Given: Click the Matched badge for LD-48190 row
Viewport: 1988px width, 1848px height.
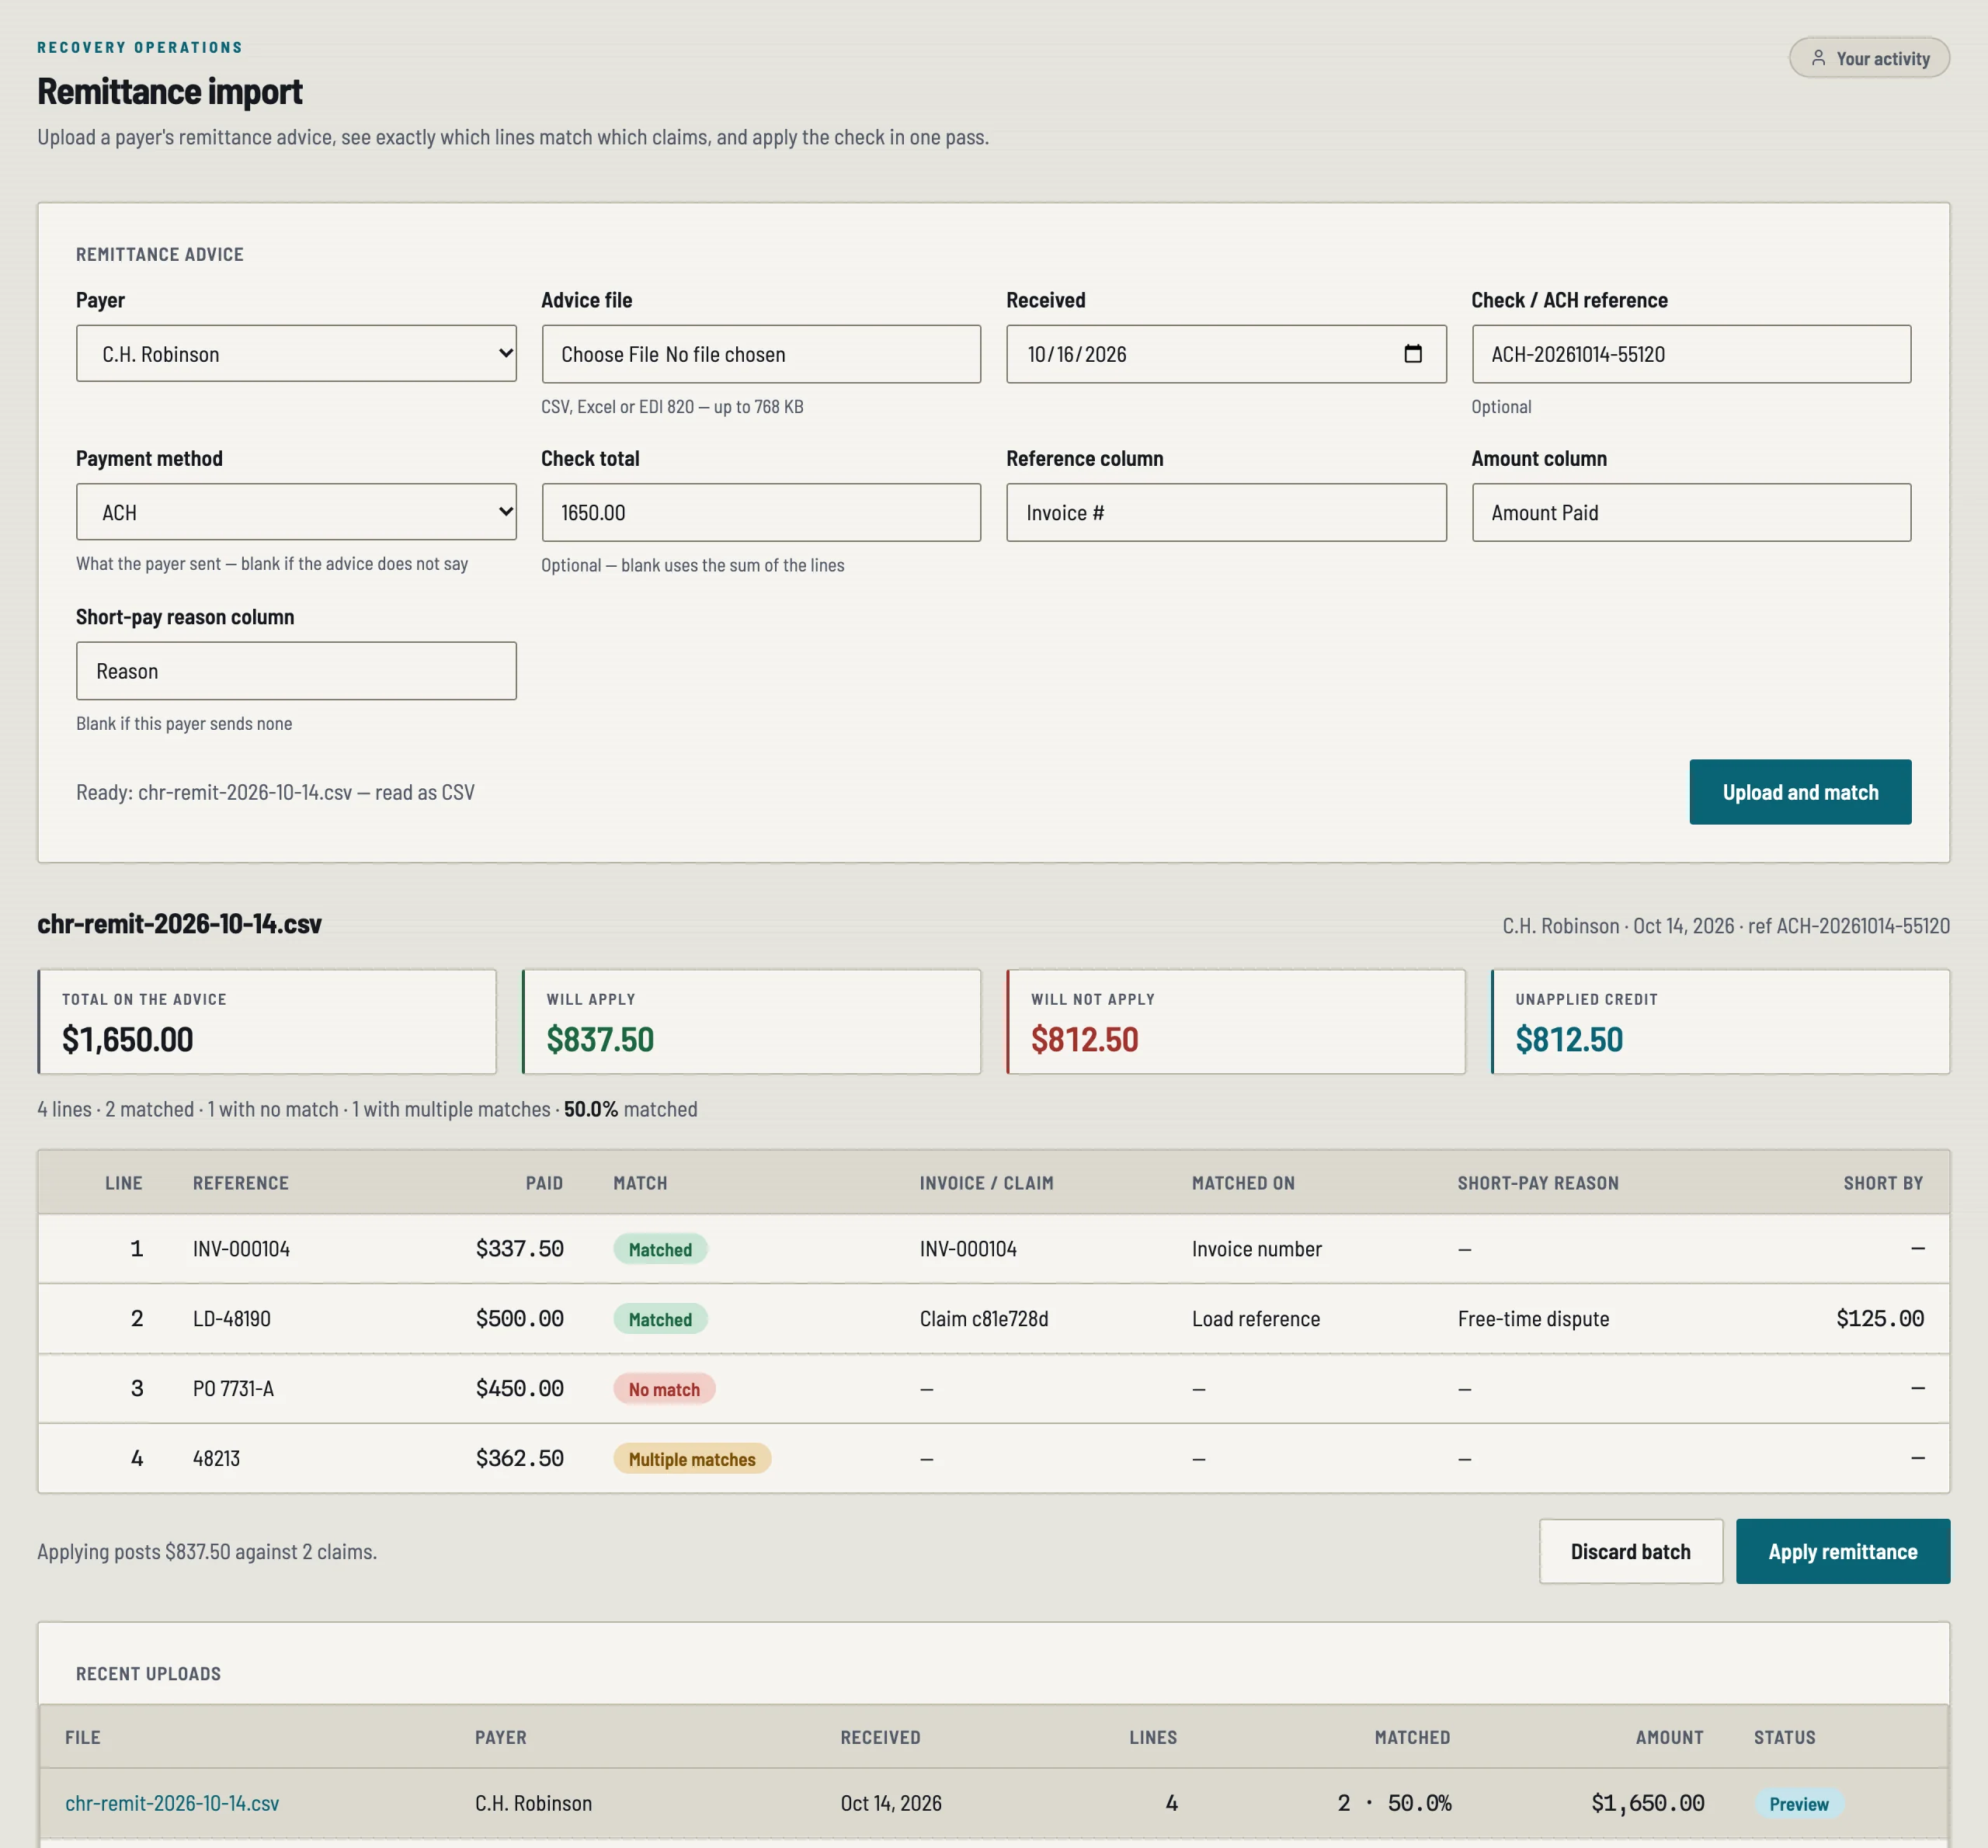Looking at the screenshot, I should (x=660, y=1319).
